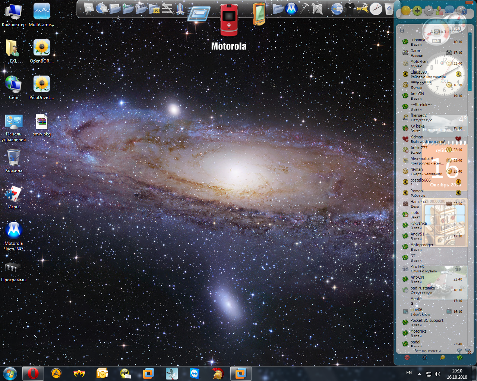Open the red Motorola phone dock icon
The width and height of the screenshot is (477, 381).
(x=229, y=20)
